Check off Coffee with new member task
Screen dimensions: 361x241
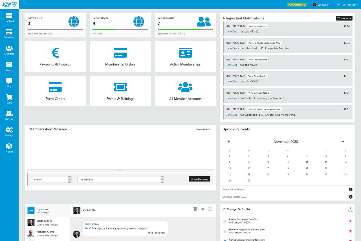point(225,240)
